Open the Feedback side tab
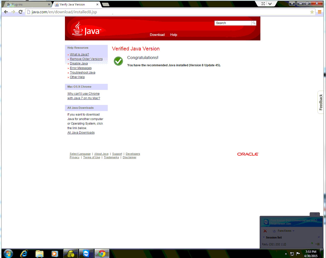Viewport: 326px width, 258px height. [321, 102]
